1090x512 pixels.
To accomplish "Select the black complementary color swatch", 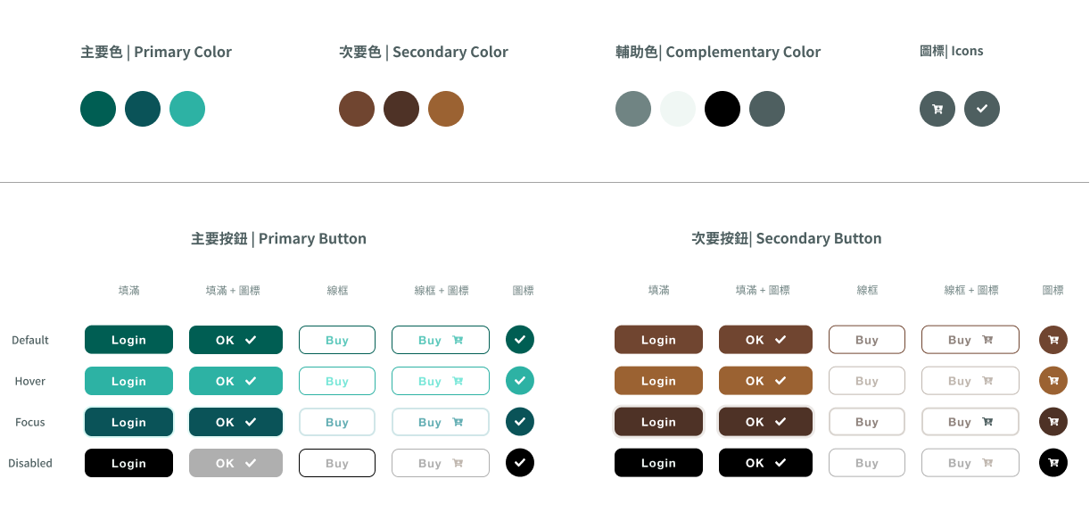I will [x=723, y=109].
